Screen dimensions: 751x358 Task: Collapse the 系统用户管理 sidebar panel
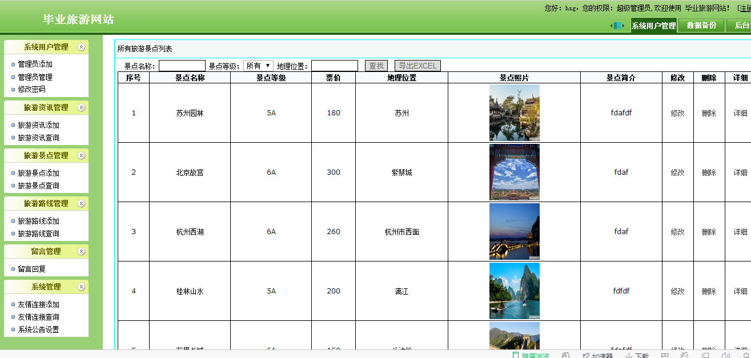coord(81,47)
